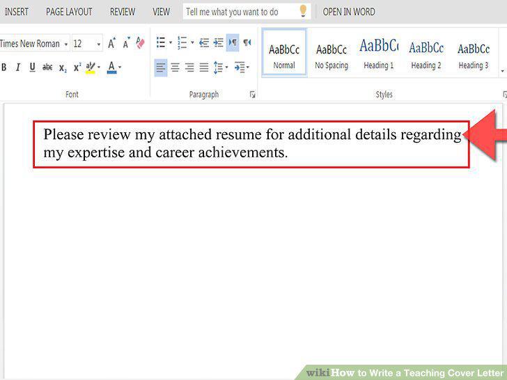Align text right
Viewport: 507px width, 380px height.
point(189,68)
